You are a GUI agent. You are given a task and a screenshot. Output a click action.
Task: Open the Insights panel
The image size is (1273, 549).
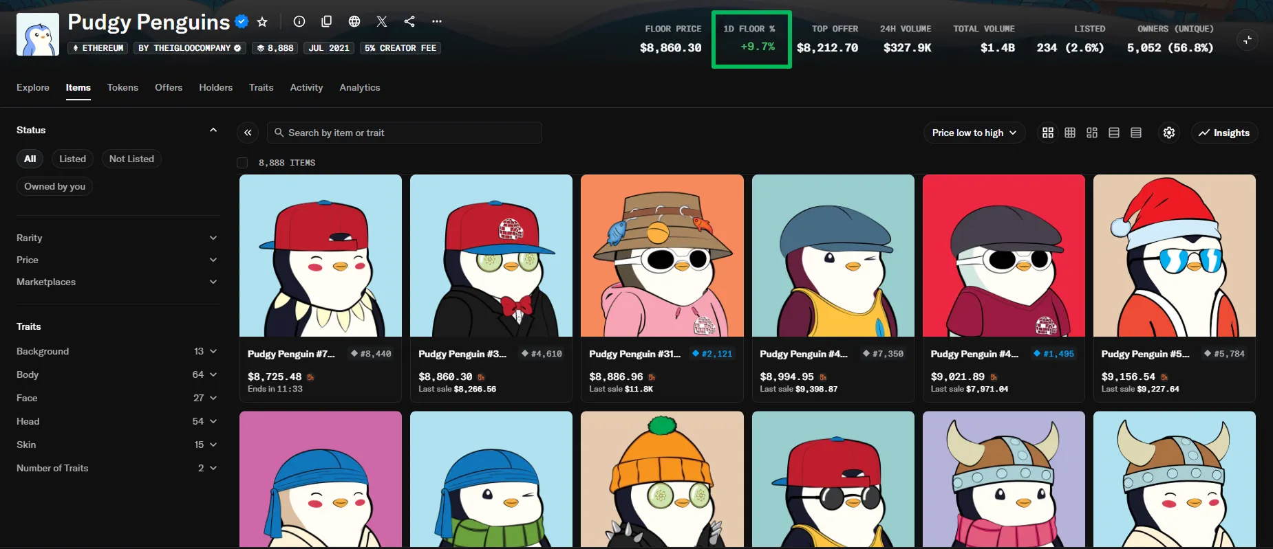pyautogui.click(x=1224, y=133)
